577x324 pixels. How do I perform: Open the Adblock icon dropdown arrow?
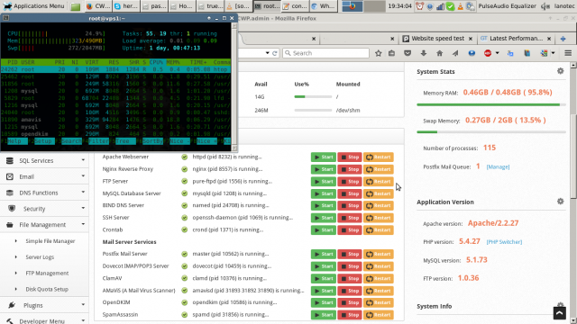497,53
